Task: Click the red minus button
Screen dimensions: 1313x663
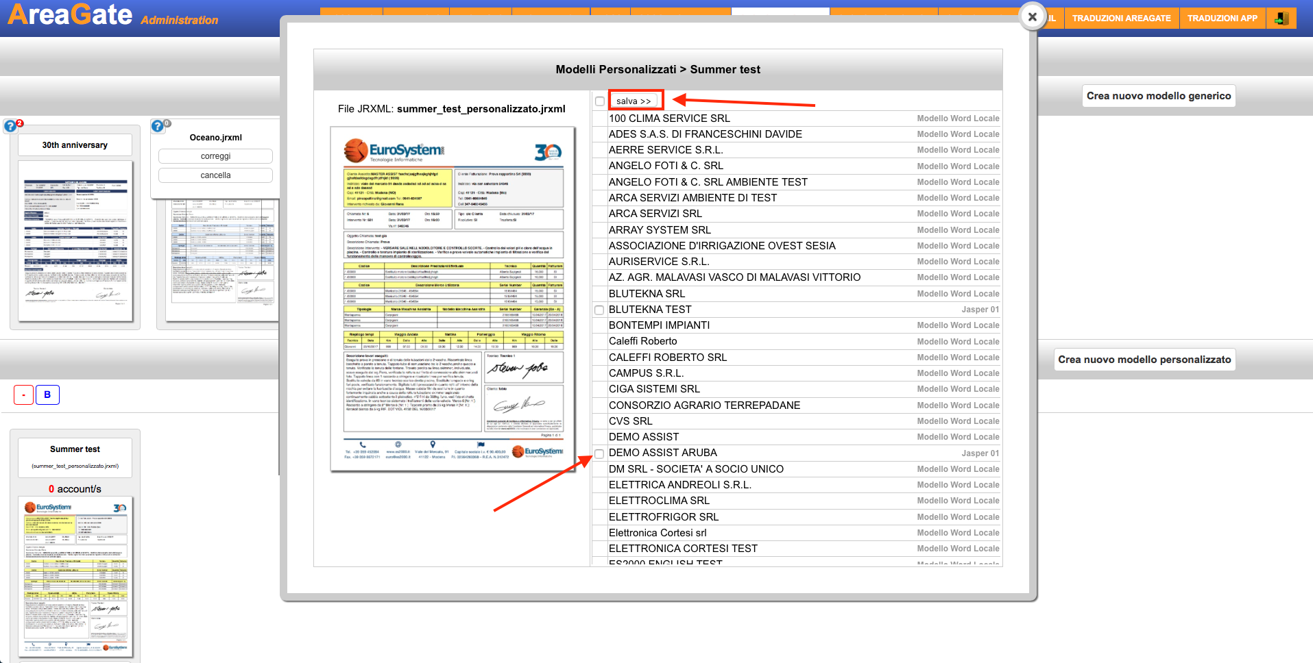Action: point(23,395)
